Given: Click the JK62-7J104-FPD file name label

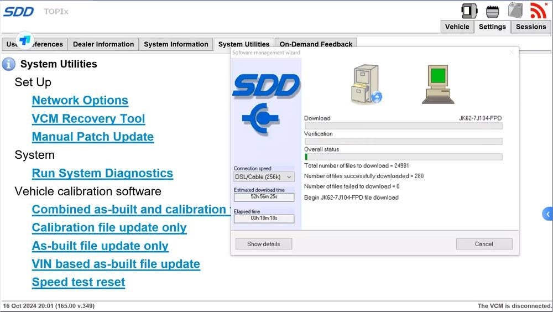Looking at the screenshot, I should point(480,118).
